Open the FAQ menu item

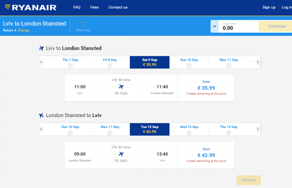pos(77,8)
